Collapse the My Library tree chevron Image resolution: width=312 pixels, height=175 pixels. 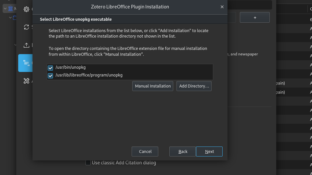point(5,8)
